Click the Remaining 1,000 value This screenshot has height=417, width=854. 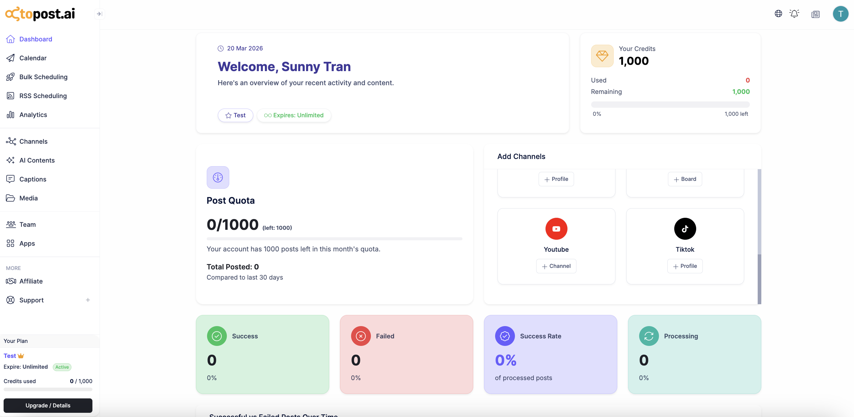[741, 91]
